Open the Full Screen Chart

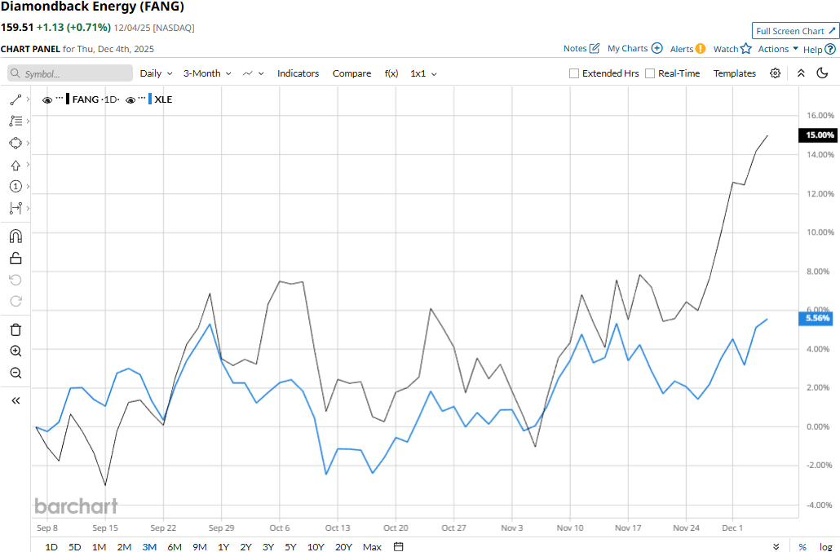pos(795,31)
